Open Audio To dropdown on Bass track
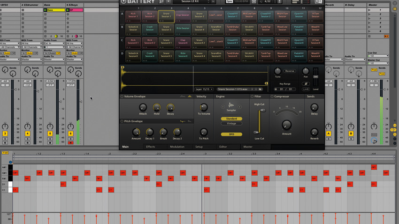The width and height of the screenshot is (399, 224). (x=54, y=60)
